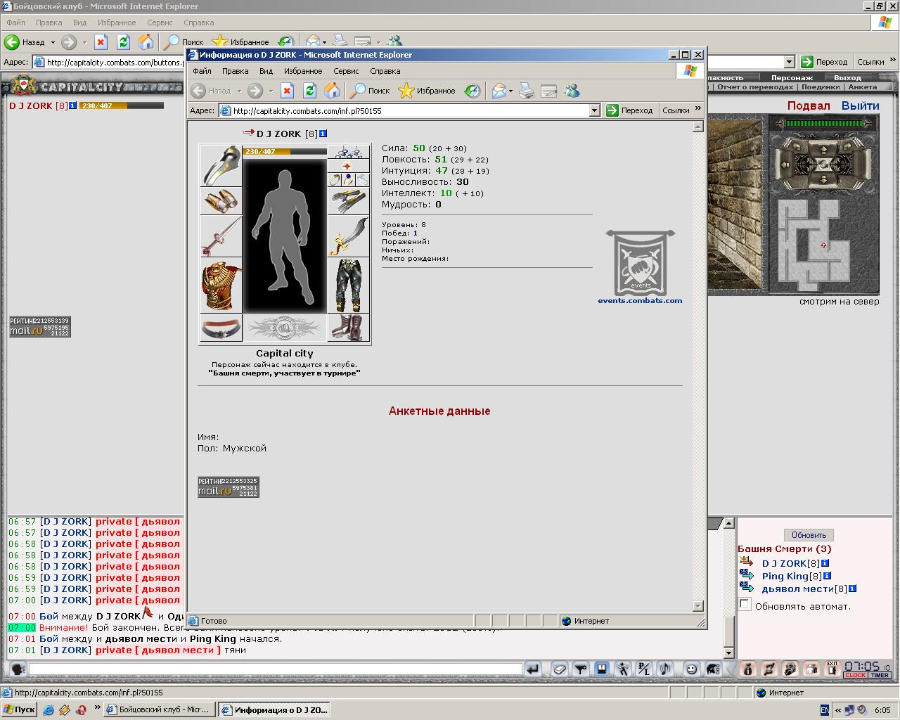Open the Персонаж tab in game menu
Viewport: 900px width, 720px height.
coord(792,77)
